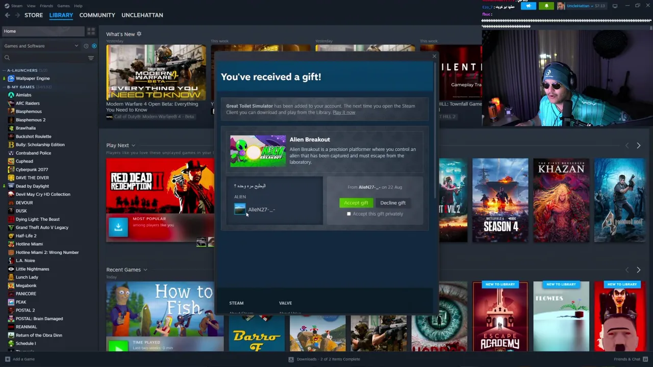Open notifications bell button
This screenshot has height=367, width=653.
546,6
